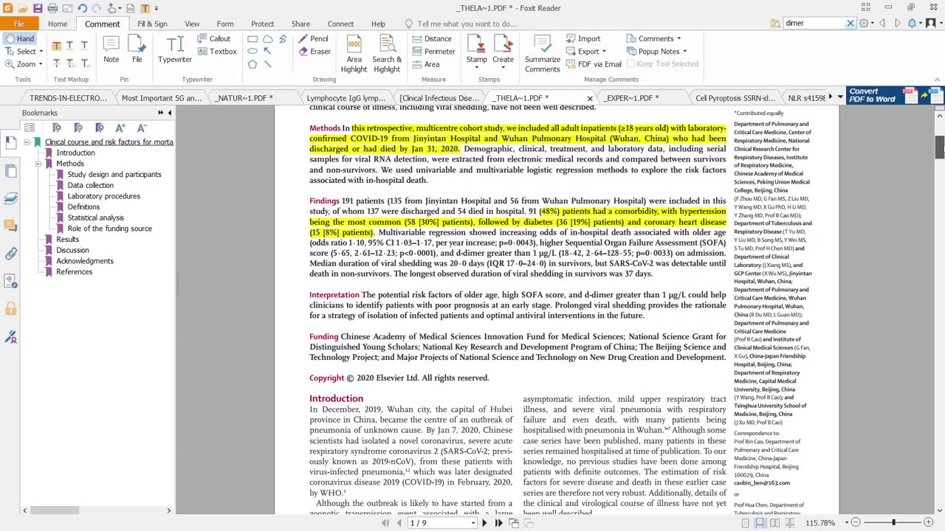Screen dimensions: 945x531
Task: Open the Security lock panel
Action: click(x=10, y=309)
